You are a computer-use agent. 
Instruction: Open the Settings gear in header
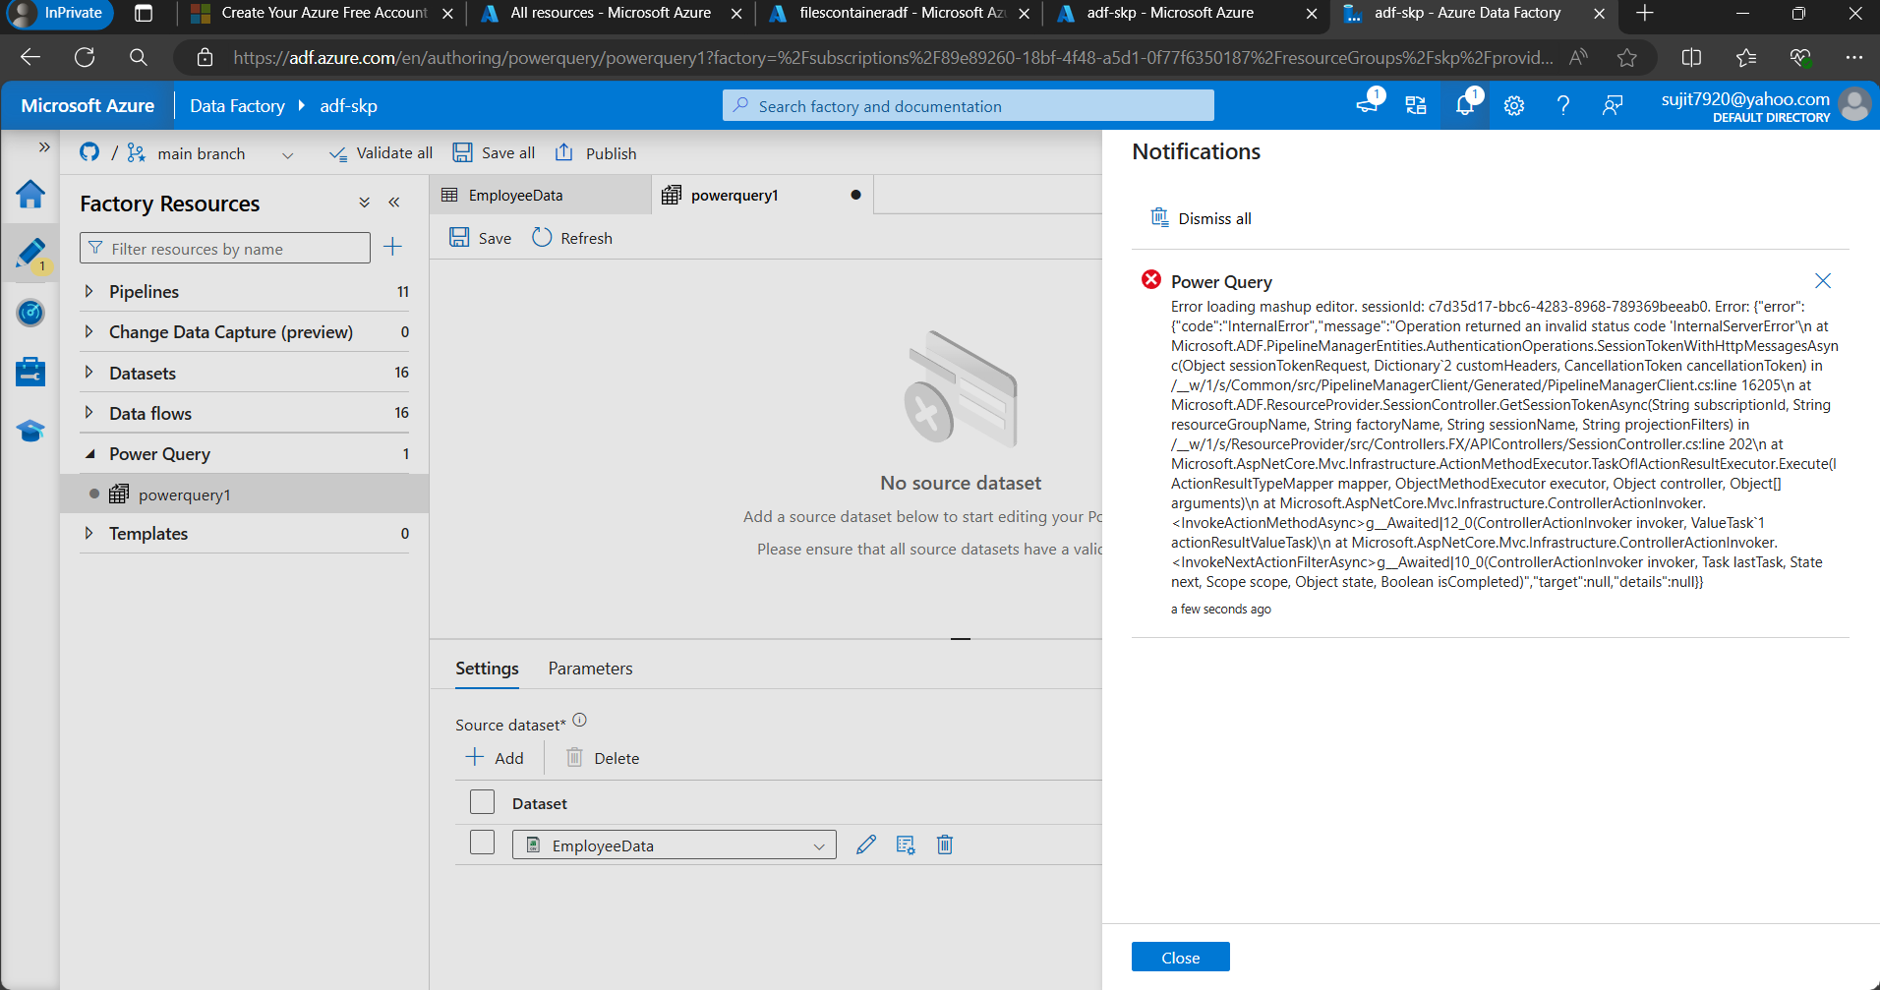tap(1514, 105)
